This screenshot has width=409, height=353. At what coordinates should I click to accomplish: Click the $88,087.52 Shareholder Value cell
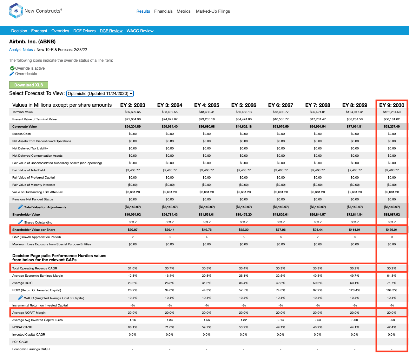(x=392, y=215)
